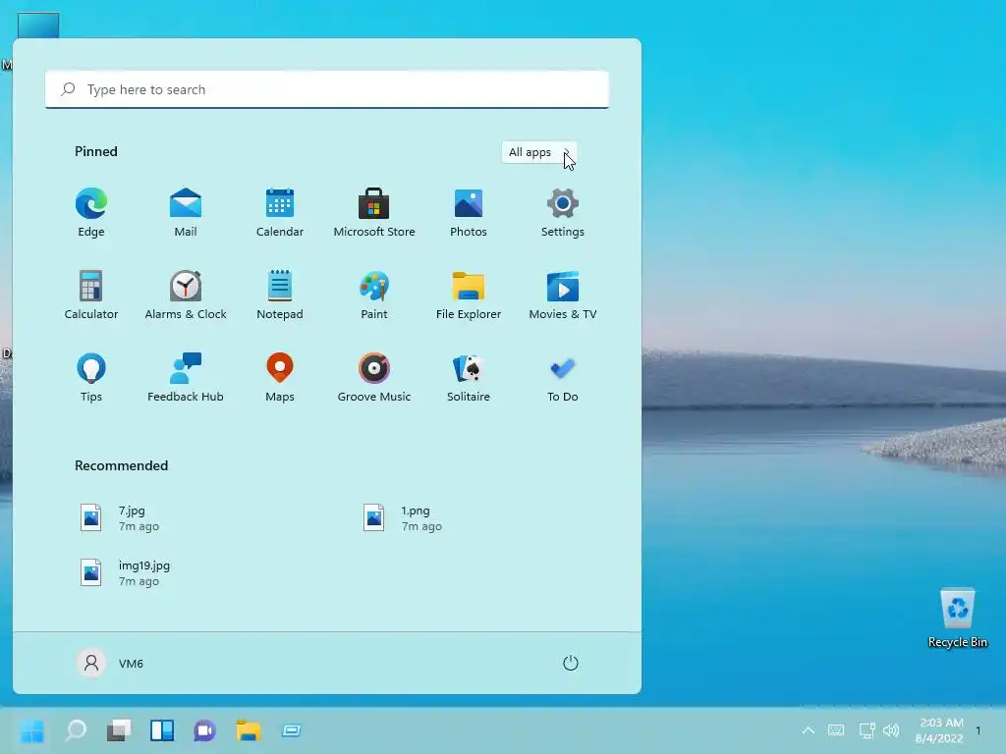Launch Groove Music
The height and width of the screenshot is (754, 1006).
click(x=374, y=378)
